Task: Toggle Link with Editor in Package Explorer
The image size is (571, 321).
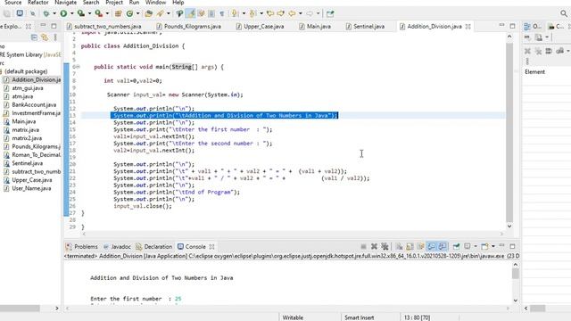Action: pyautogui.click(x=45, y=37)
